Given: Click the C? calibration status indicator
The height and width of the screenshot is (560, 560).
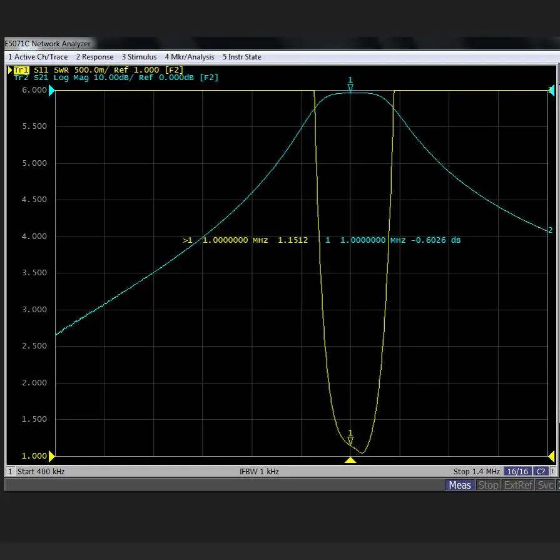Looking at the screenshot, I should click(x=541, y=471).
